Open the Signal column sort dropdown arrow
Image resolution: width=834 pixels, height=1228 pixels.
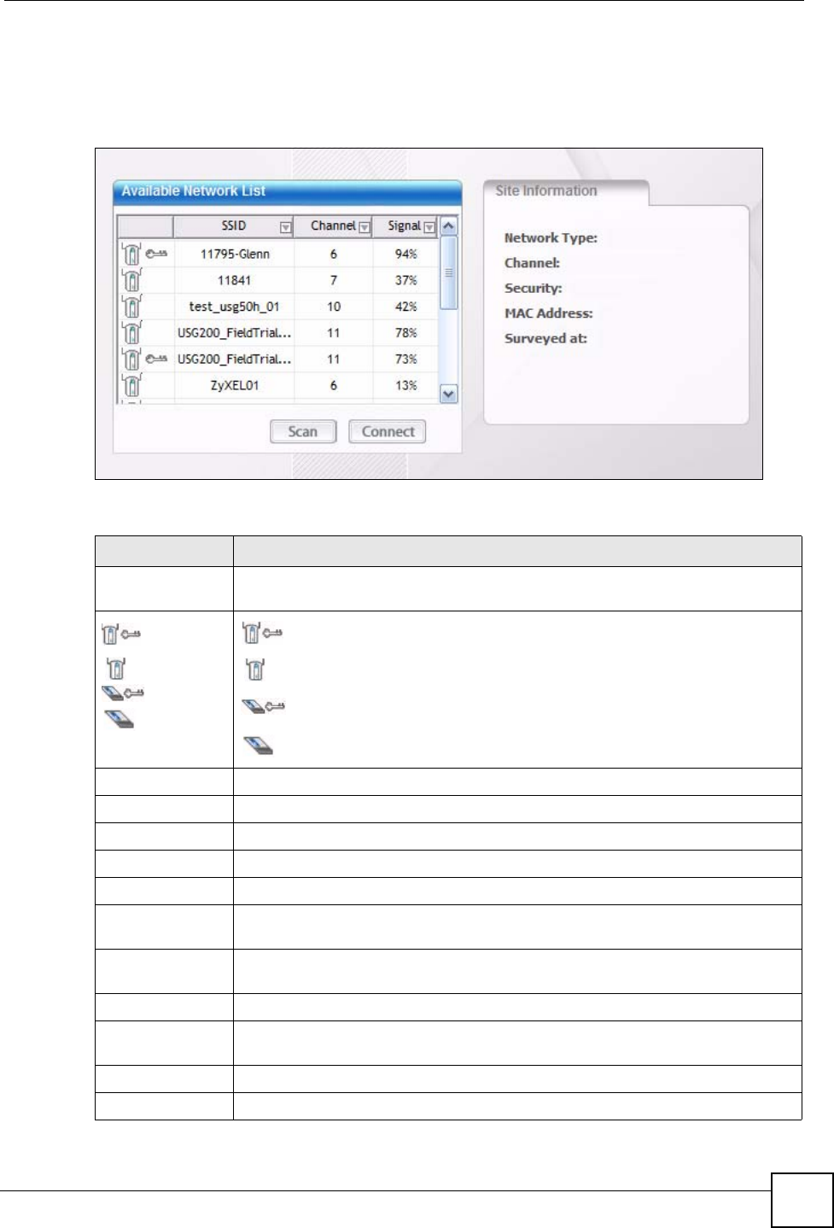(429, 227)
